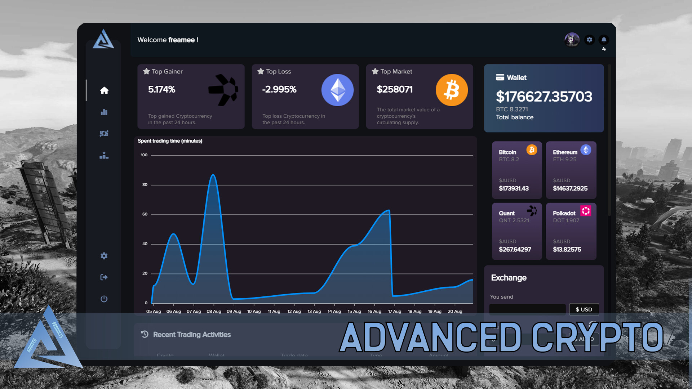Open the sidebar settings gear
The height and width of the screenshot is (389, 692).
[x=104, y=256]
